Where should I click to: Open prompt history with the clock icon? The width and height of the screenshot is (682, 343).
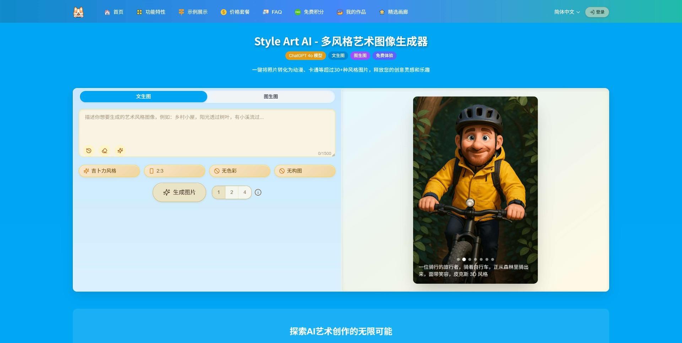pos(89,151)
